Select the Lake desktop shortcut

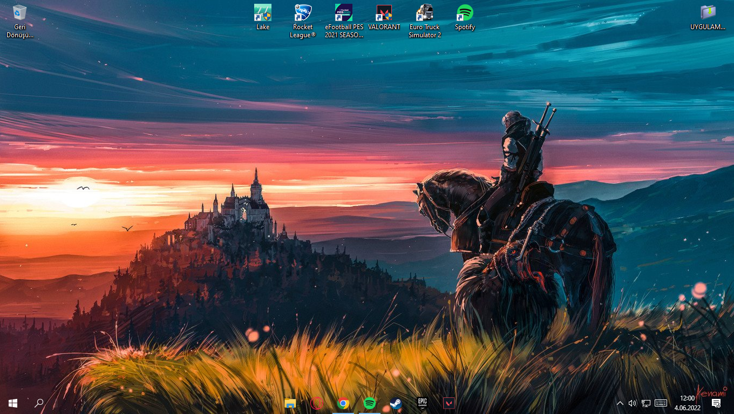(x=263, y=18)
